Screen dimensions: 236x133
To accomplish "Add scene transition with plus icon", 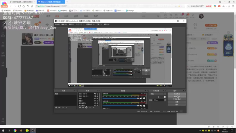I will tap(158, 97).
